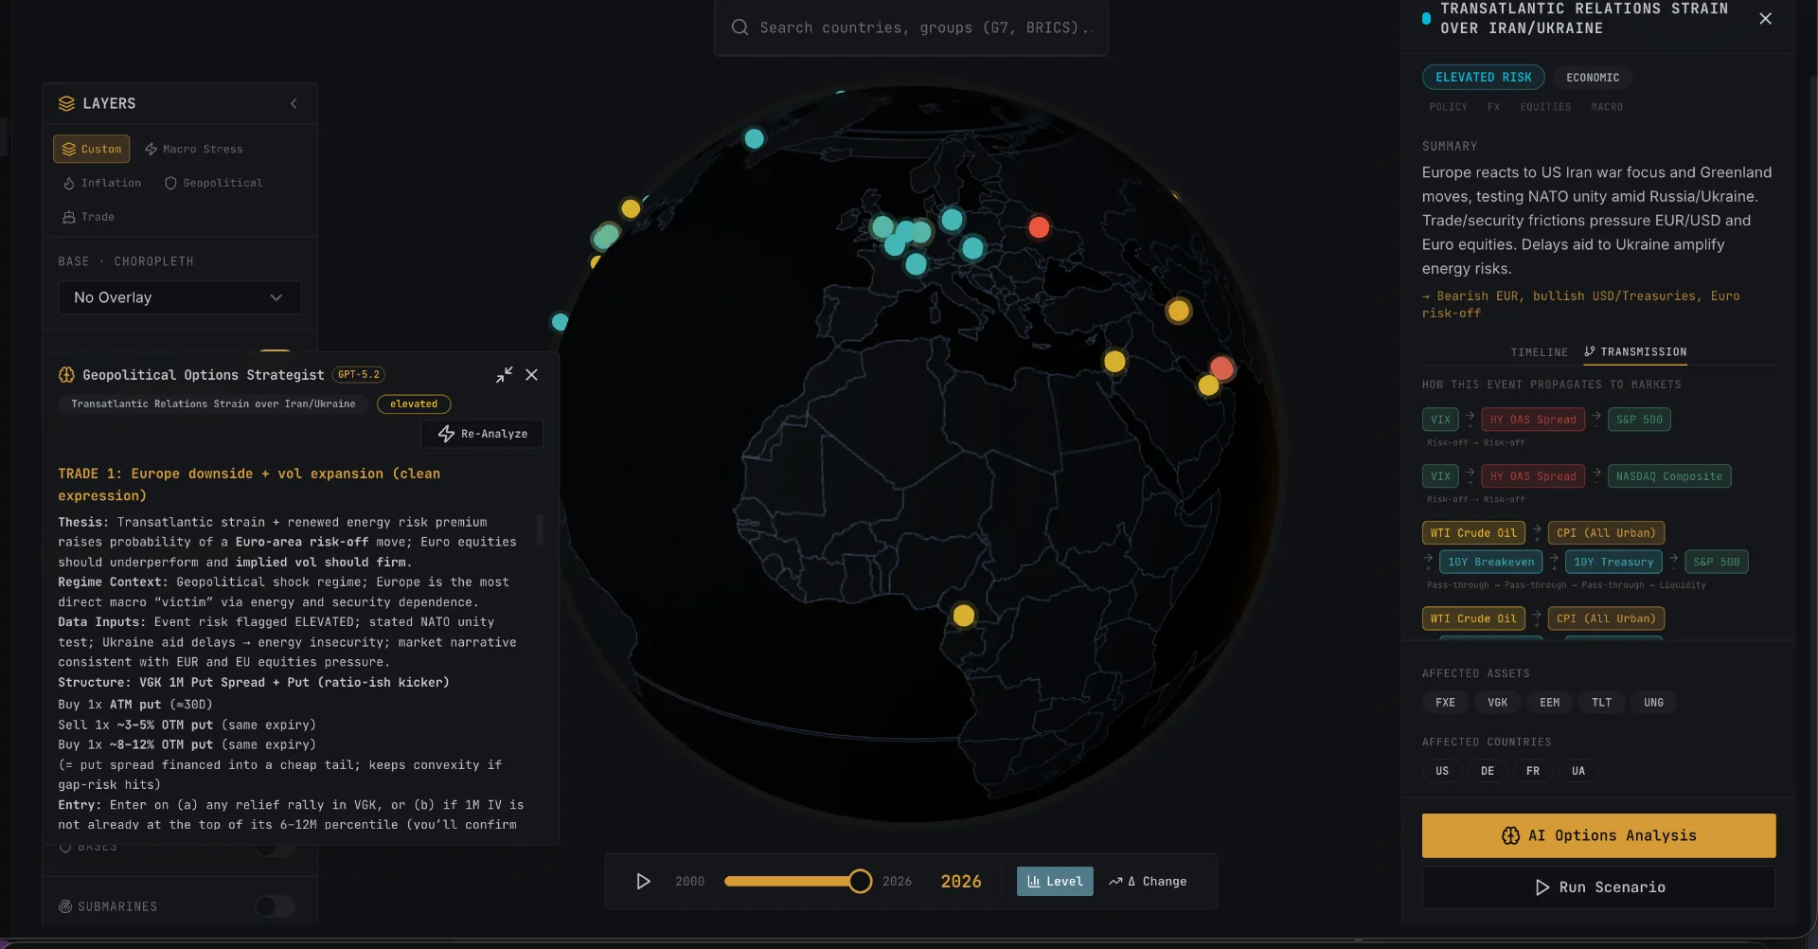Minimize the Geopolitical Options Strategist panel
The height and width of the screenshot is (949, 1818).
tap(505, 375)
